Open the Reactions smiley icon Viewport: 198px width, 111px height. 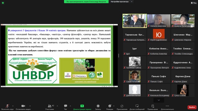pos(110,106)
